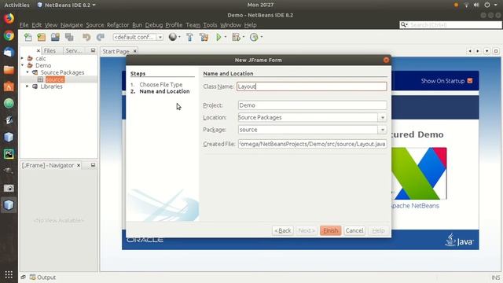Click the Undo toolbar icon
This screenshot has width=503, height=283.
click(86, 37)
